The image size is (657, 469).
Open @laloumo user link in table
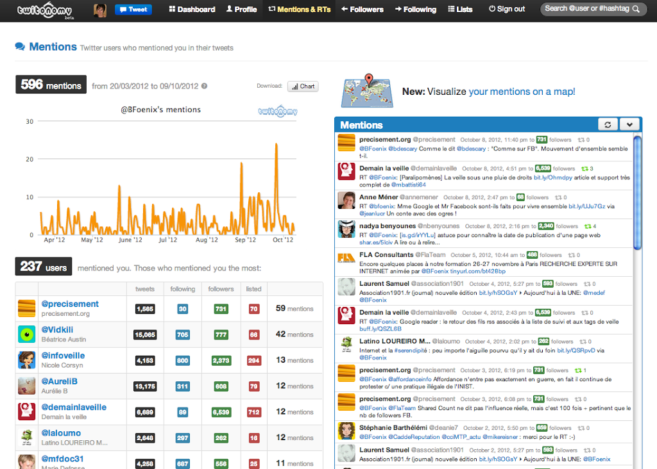pyautogui.click(x=61, y=433)
